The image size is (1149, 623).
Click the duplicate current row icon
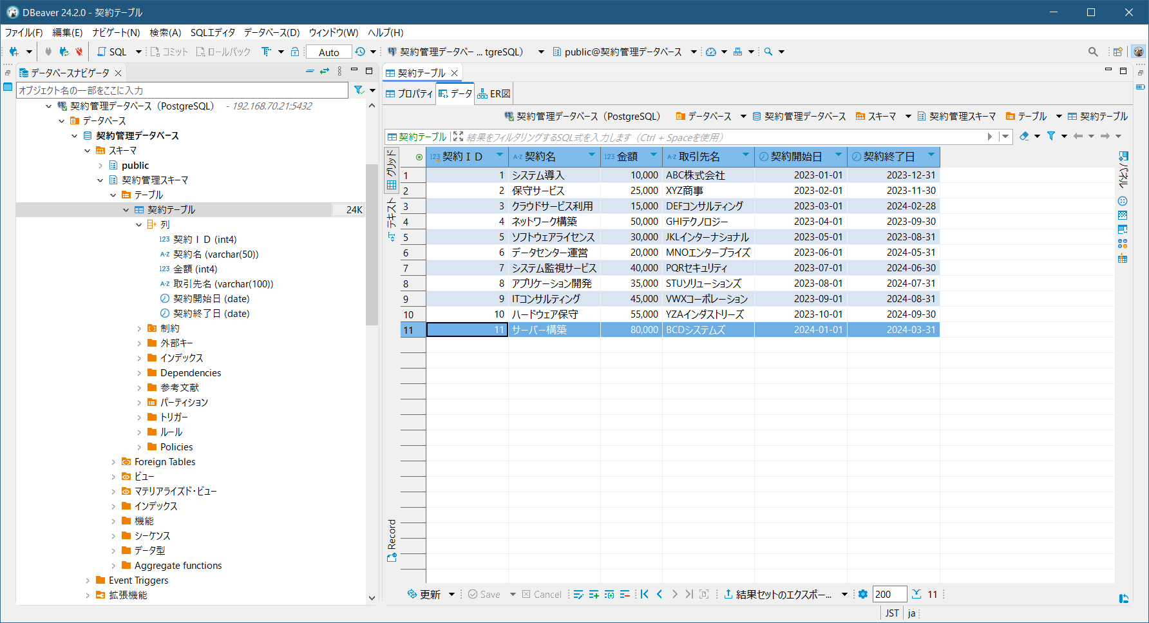click(x=609, y=594)
